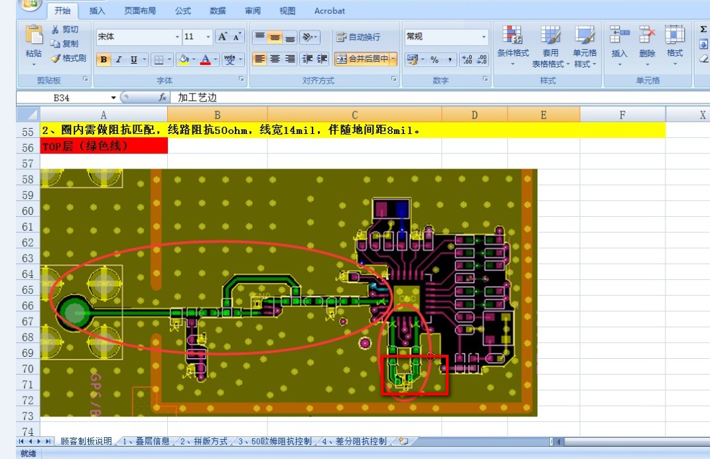Image resolution: width=710 pixels, height=459 pixels.
Task: Open Conditional Formatting (条件格式)
Action: [512, 45]
